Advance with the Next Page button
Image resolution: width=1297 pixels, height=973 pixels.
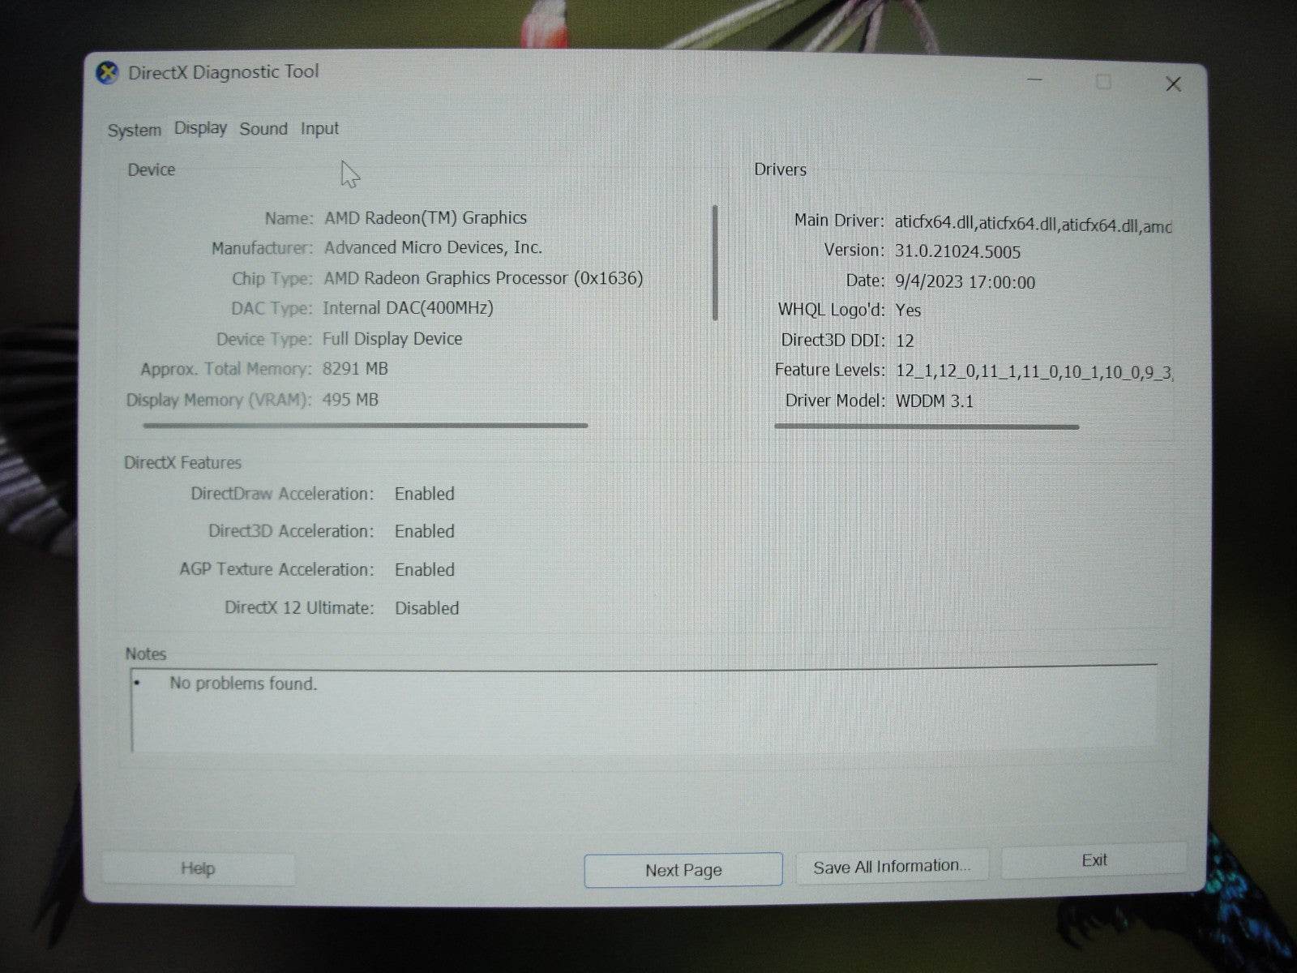[682, 869]
